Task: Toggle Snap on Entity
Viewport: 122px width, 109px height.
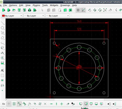Action: [24, 104]
